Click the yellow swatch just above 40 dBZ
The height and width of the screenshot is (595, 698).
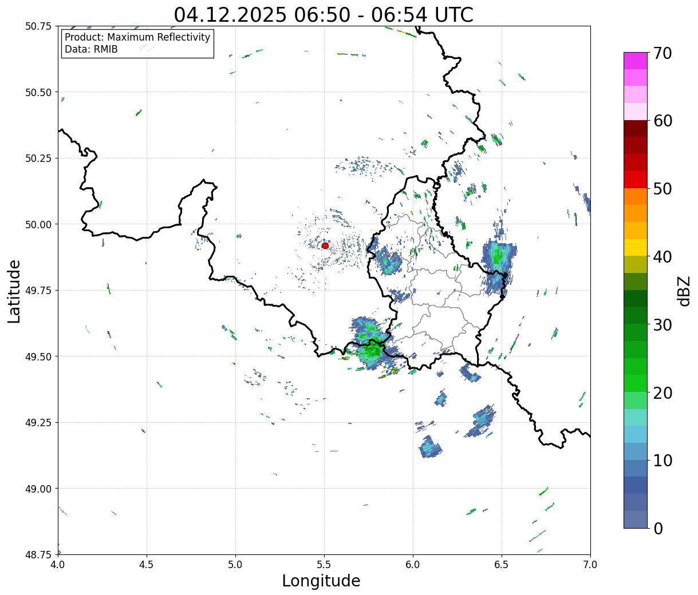pyautogui.click(x=636, y=248)
